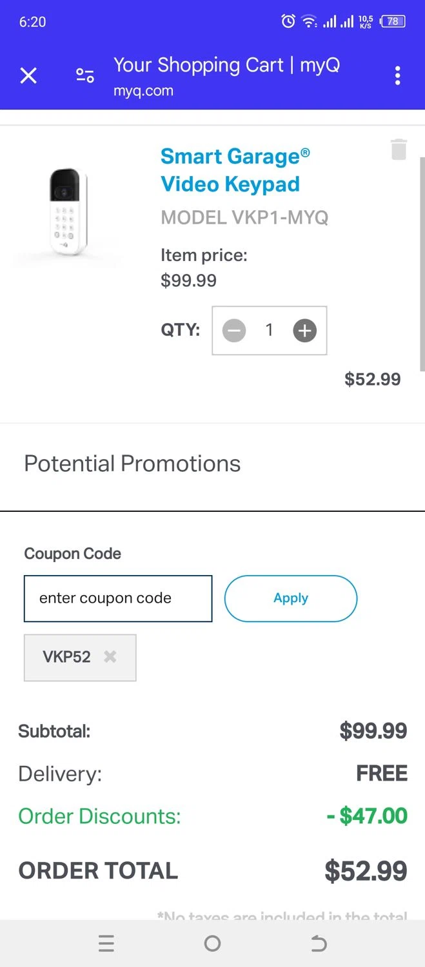Tap the battery level indicator
Image resolution: width=425 pixels, height=967 pixels.
[393, 21]
